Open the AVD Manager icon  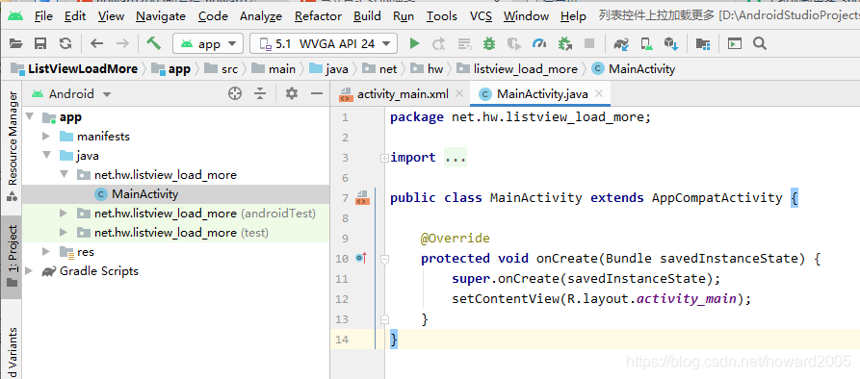click(647, 44)
